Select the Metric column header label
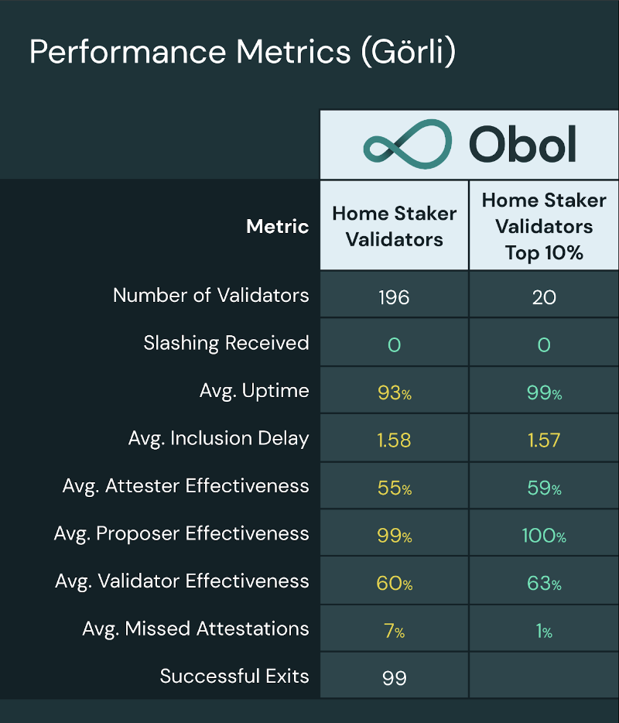Screen dimensions: 619x723 point(277,226)
